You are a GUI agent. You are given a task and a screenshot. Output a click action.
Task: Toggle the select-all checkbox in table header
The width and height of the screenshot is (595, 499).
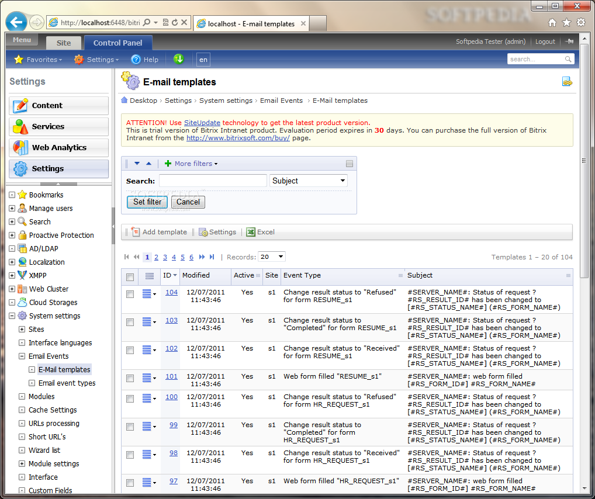click(x=130, y=277)
